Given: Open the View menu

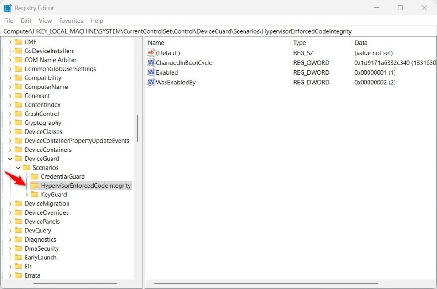Looking at the screenshot, I should pos(45,21).
